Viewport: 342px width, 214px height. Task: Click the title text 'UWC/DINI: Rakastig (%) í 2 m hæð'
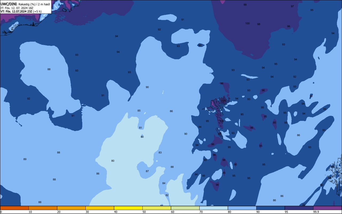(25, 4)
